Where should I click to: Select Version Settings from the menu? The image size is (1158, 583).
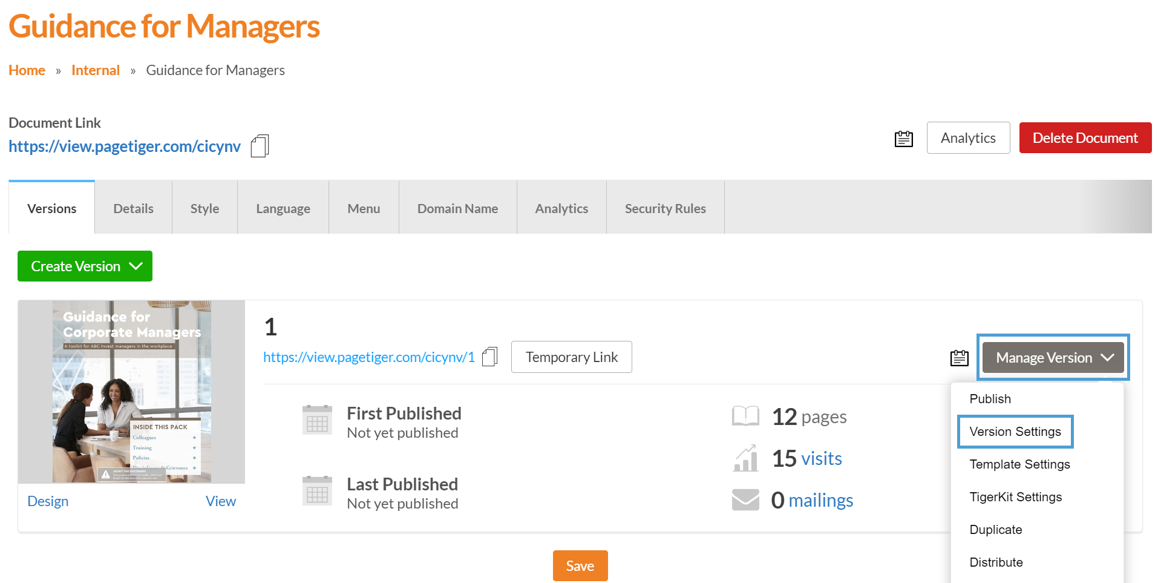(1015, 432)
